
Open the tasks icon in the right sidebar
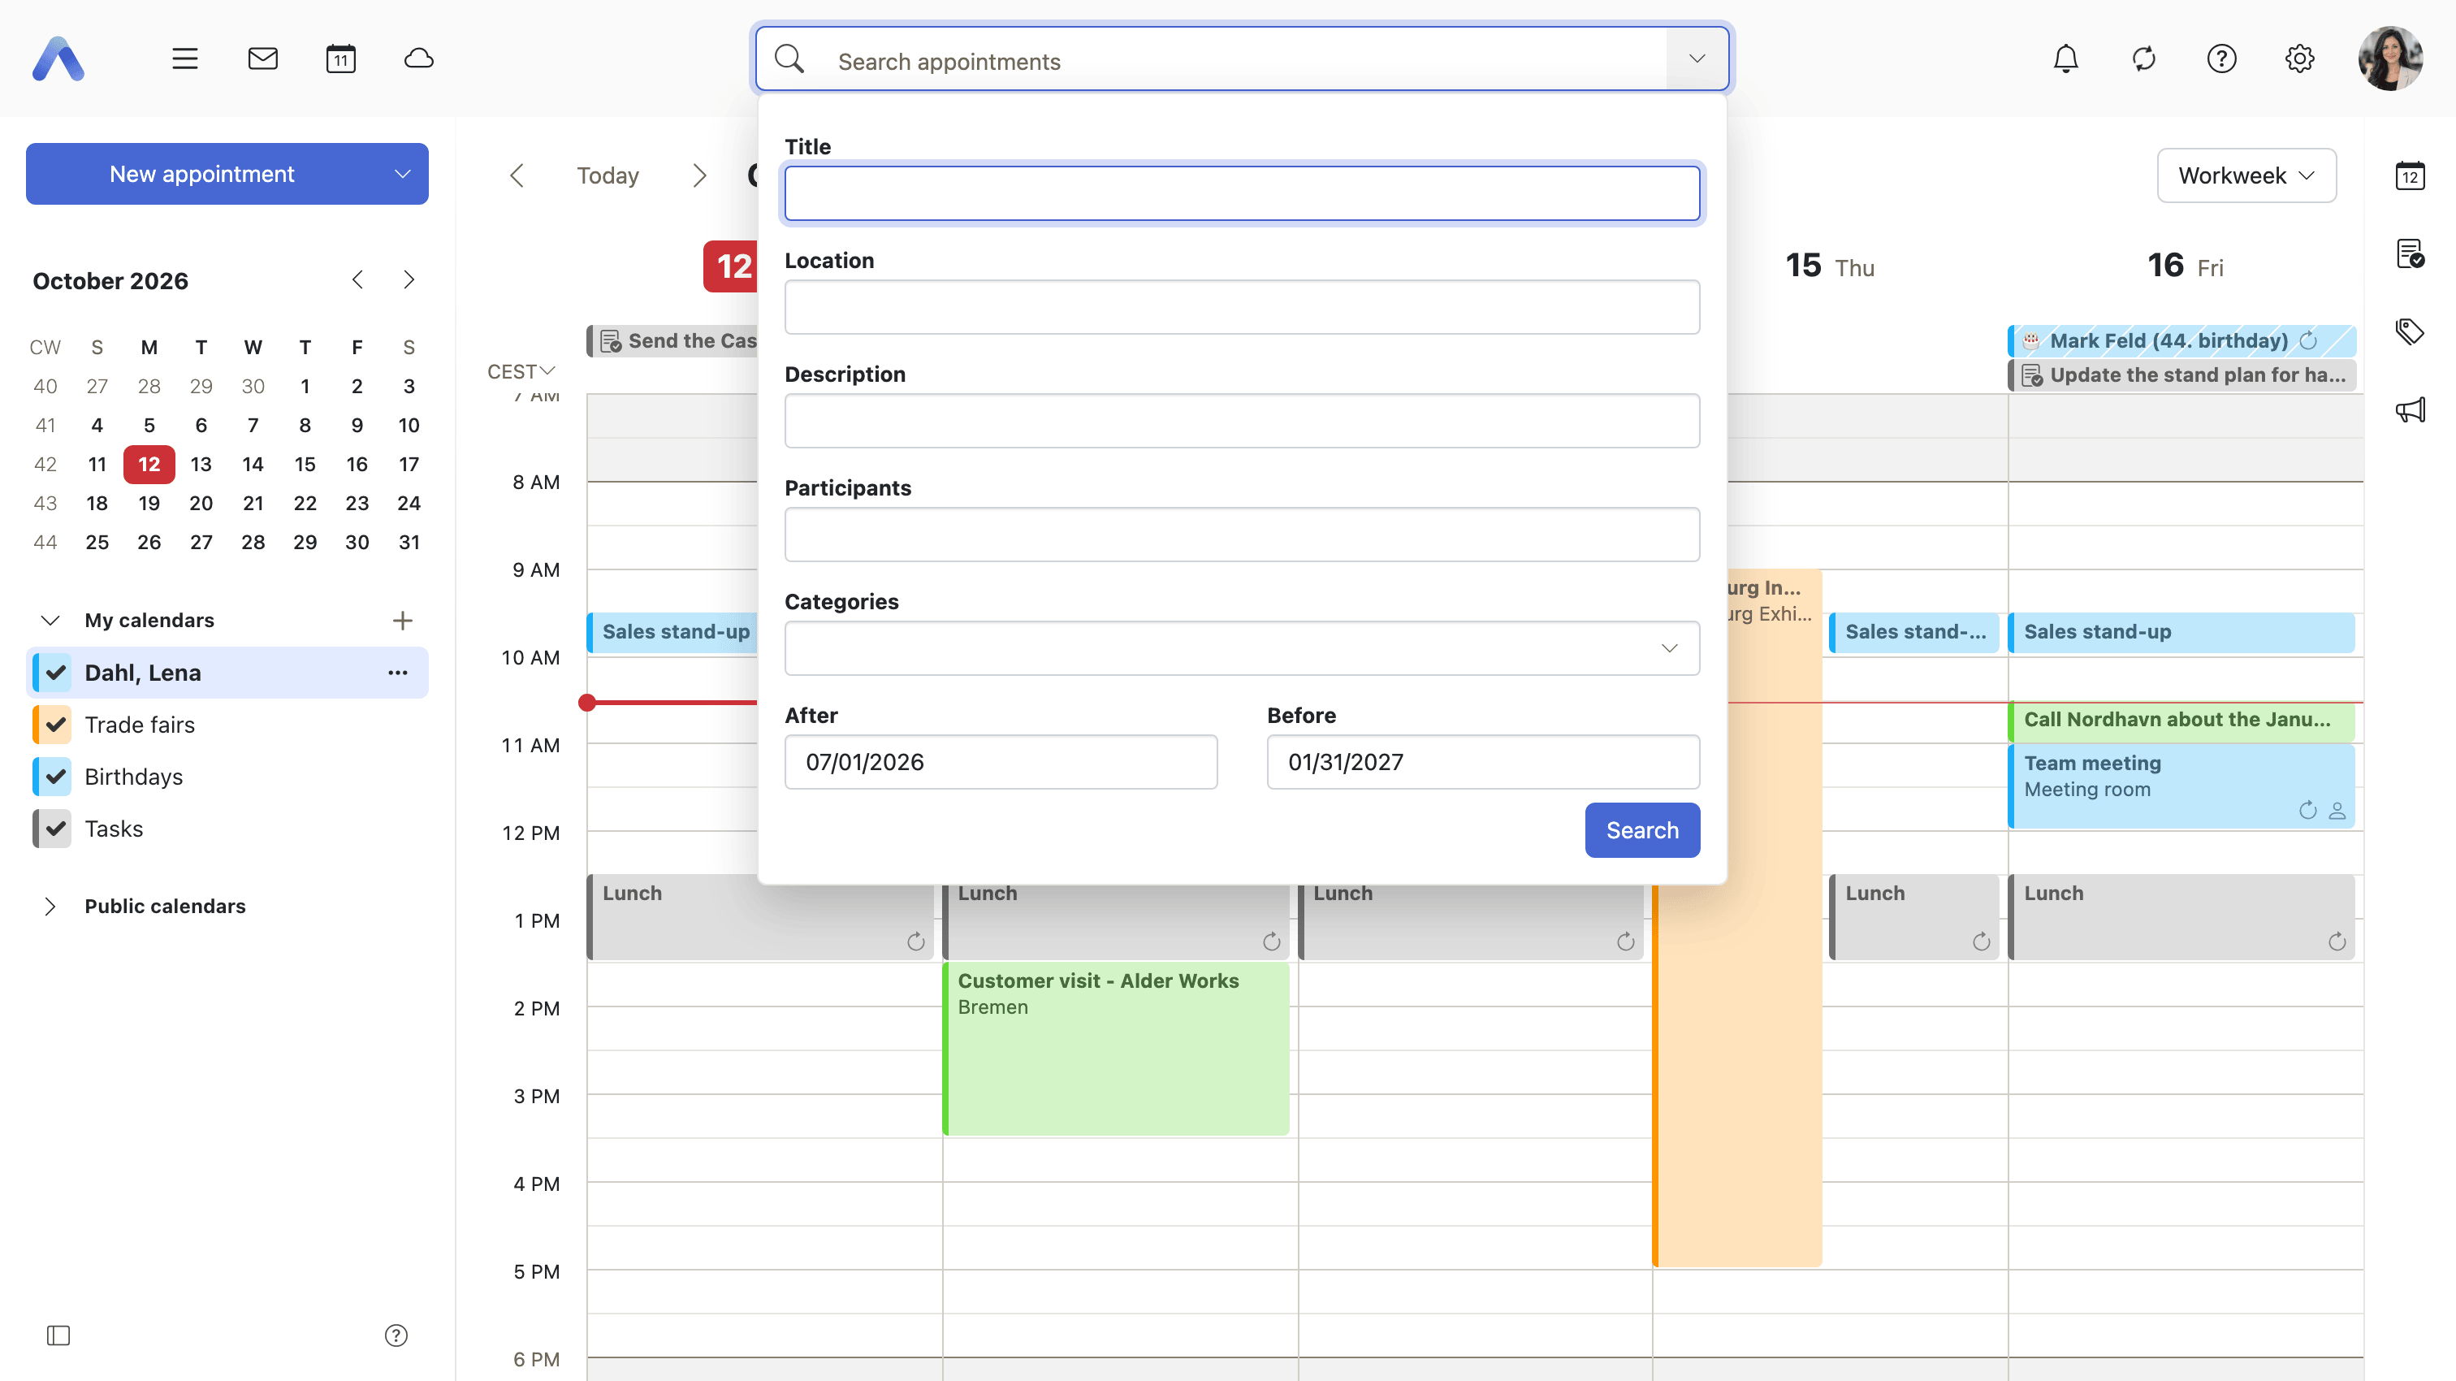click(2409, 253)
